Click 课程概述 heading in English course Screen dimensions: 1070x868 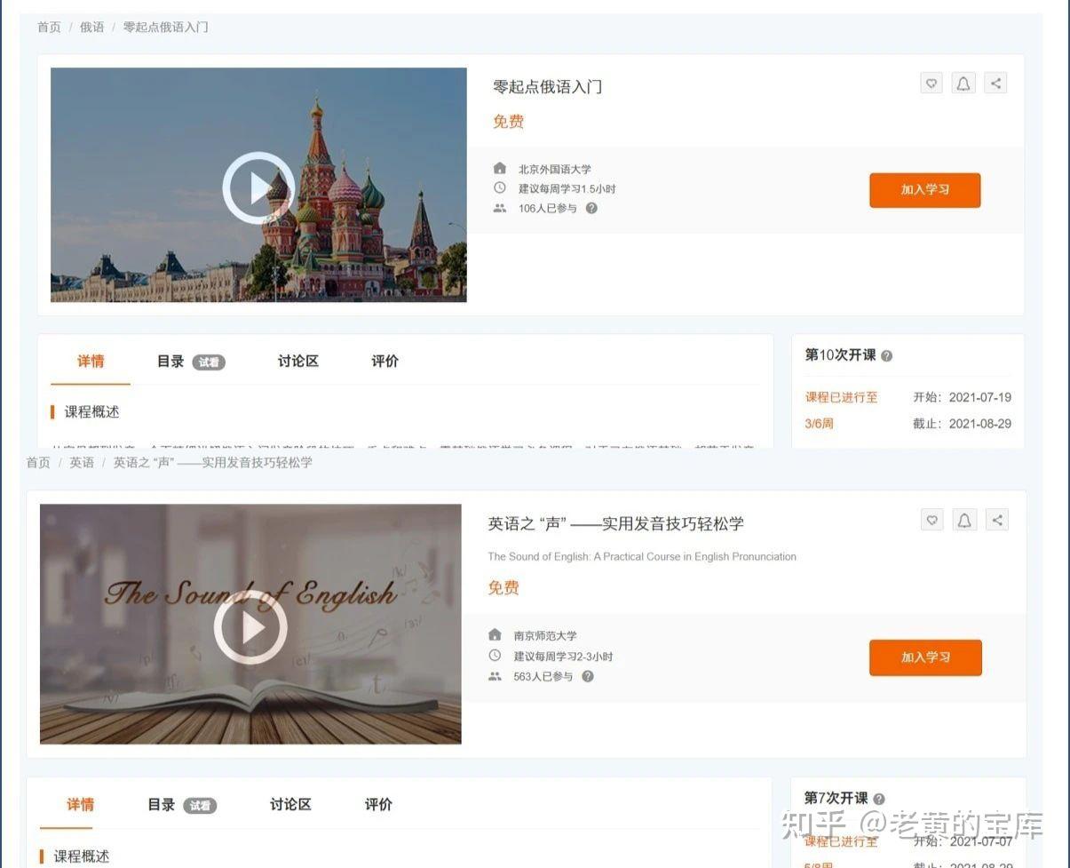[82, 856]
